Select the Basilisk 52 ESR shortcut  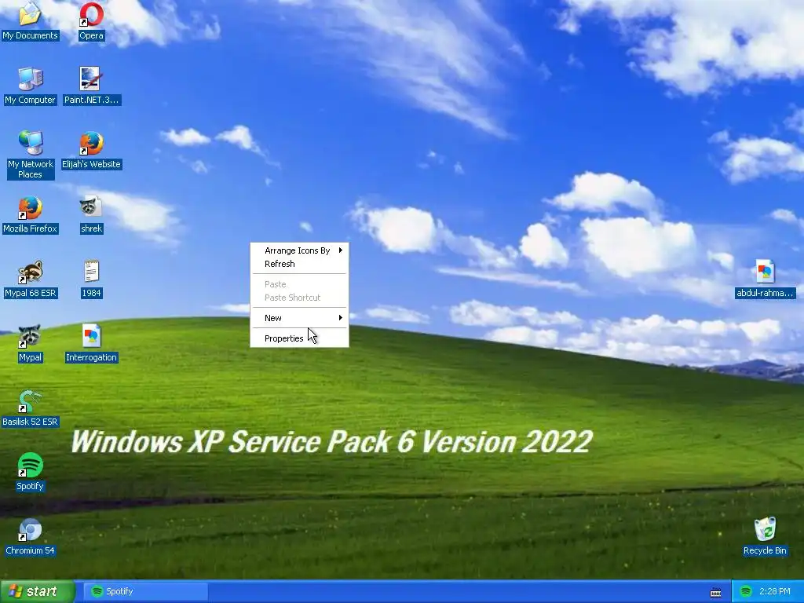coord(30,407)
